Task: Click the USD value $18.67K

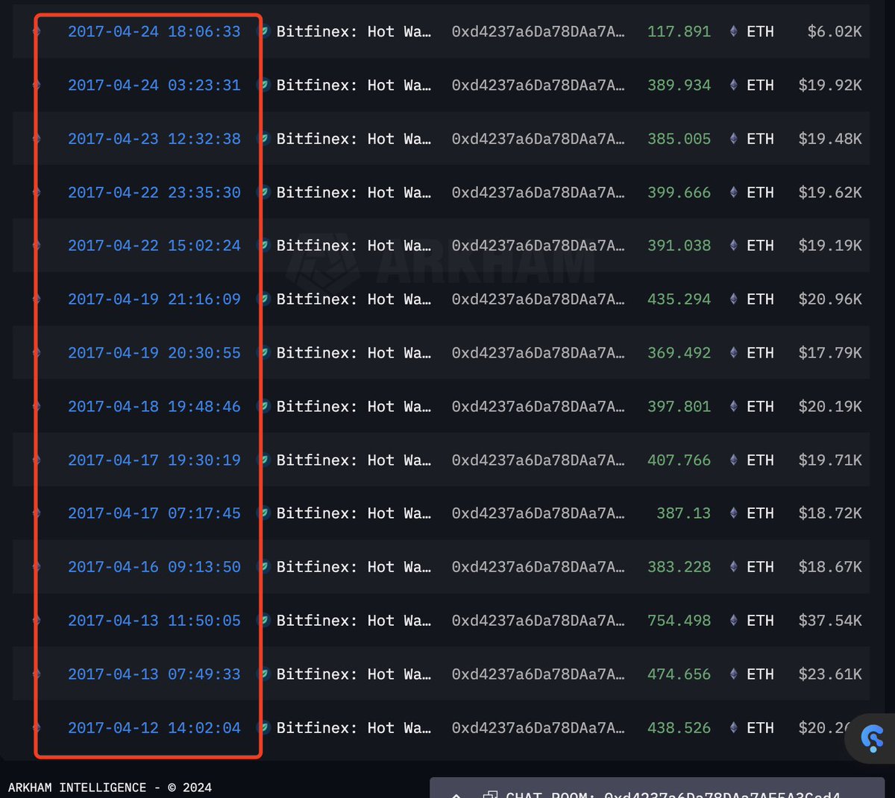Action: [830, 566]
